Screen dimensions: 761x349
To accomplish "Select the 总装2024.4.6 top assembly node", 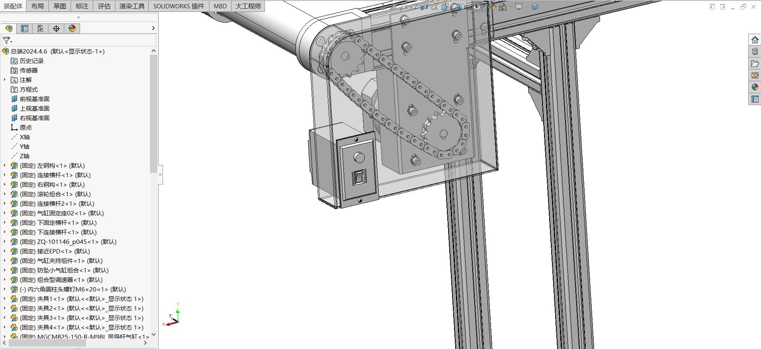I will pos(54,51).
